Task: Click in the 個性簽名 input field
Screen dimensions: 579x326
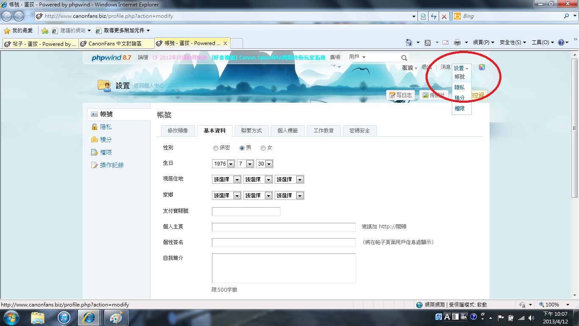Action: tap(284, 242)
